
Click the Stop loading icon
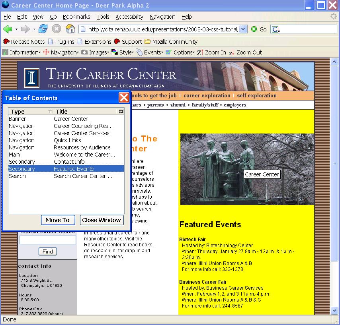pos(57,29)
